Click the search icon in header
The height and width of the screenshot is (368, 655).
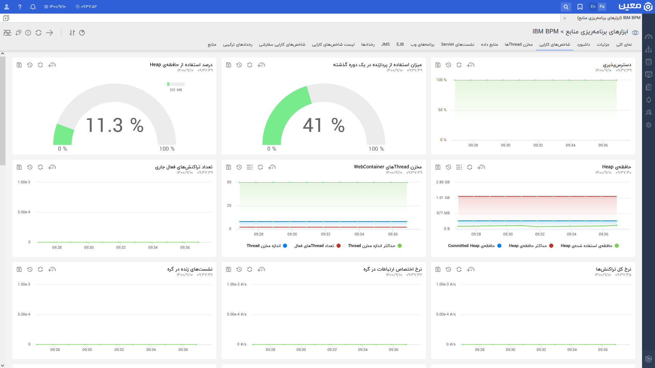pyautogui.click(x=566, y=6)
